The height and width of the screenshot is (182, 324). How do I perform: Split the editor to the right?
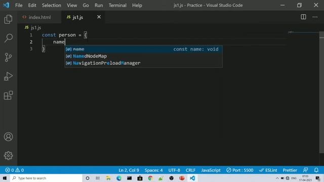pyautogui.click(x=303, y=17)
